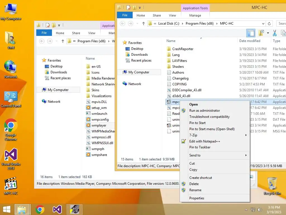Image resolution: width=286 pixels, height=215 pixels.
Task: Click Back arrow in MPC-HC window
Action: [123, 24]
